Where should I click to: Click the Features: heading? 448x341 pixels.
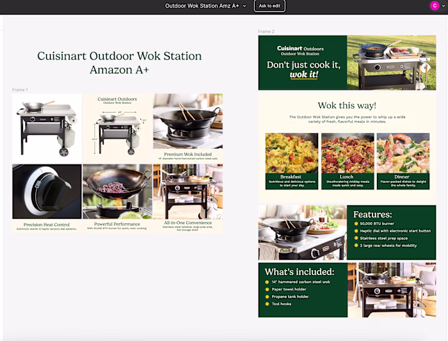pos(372,214)
